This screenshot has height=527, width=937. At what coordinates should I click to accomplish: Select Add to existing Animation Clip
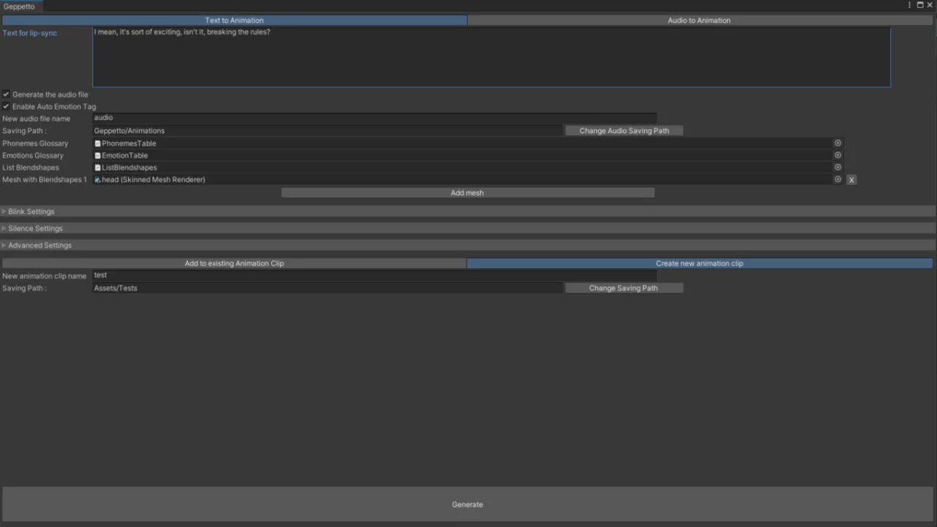(x=234, y=263)
